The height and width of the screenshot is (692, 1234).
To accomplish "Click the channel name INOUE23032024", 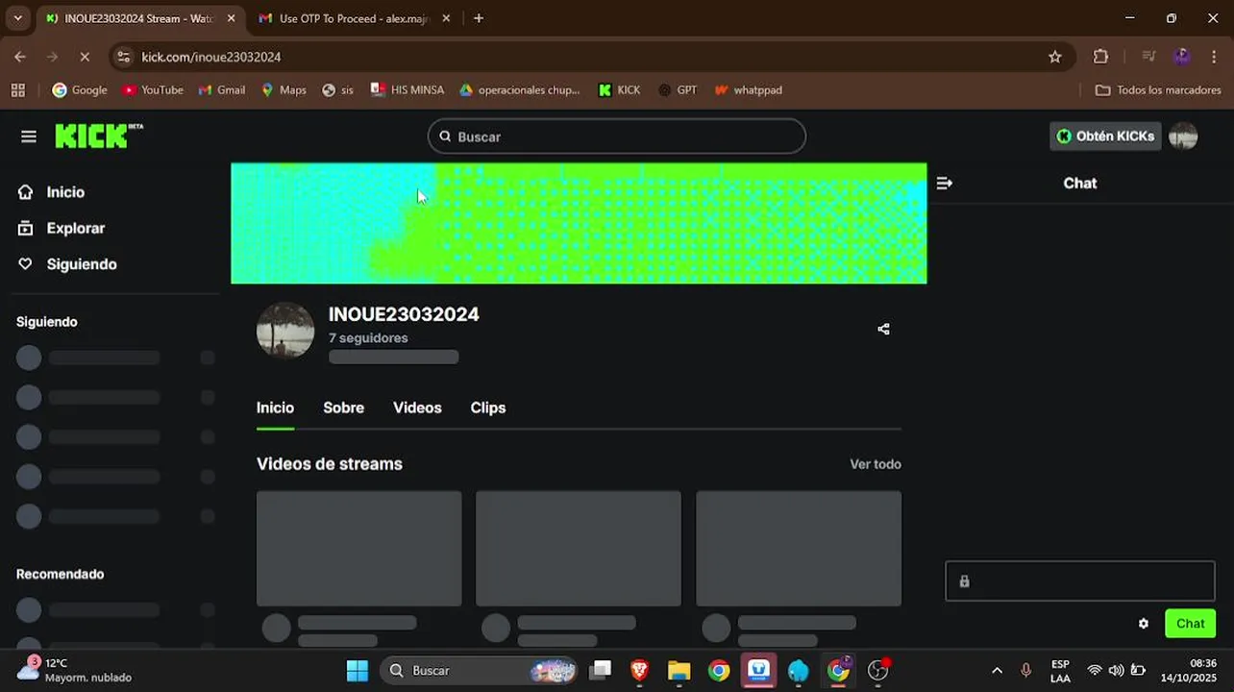I will (x=404, y=314).
